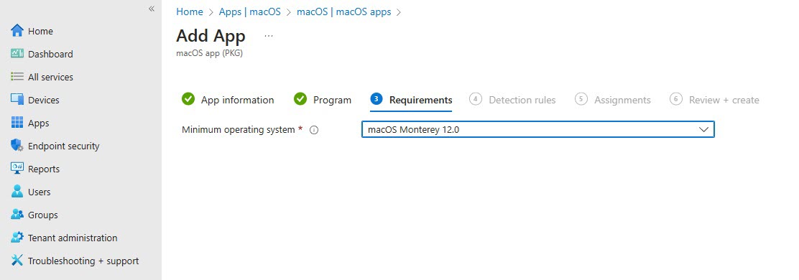Click step 4 circle for Detection rules
This screenshot has width=799, height=280.
click(x=476, y=99)
